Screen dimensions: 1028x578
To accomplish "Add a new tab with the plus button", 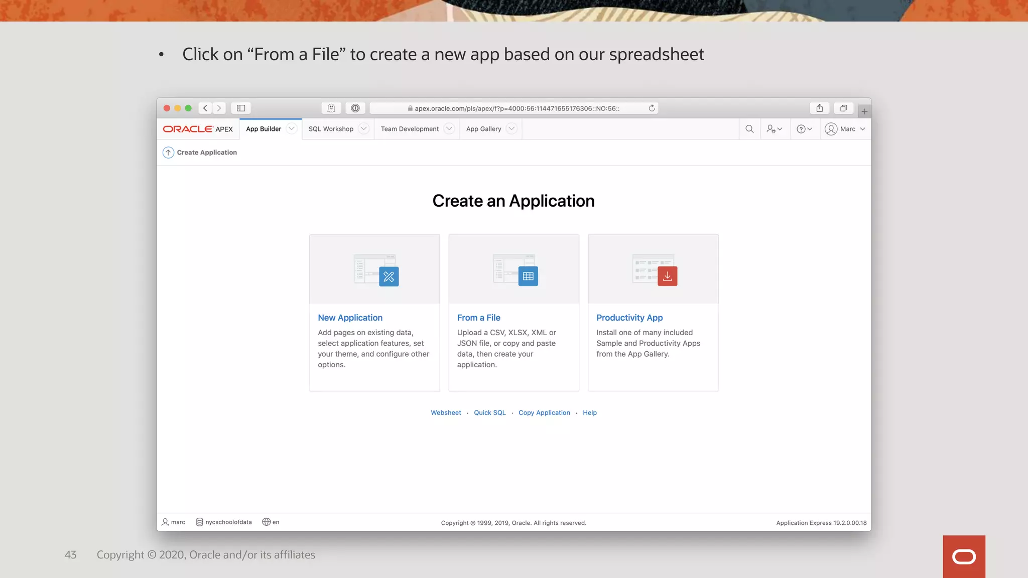I will (864, 111).
